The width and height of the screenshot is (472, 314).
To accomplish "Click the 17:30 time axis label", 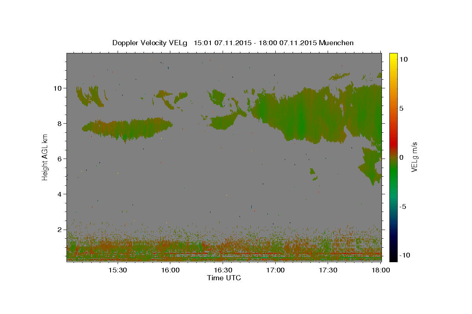I will (x=328, y=270).
